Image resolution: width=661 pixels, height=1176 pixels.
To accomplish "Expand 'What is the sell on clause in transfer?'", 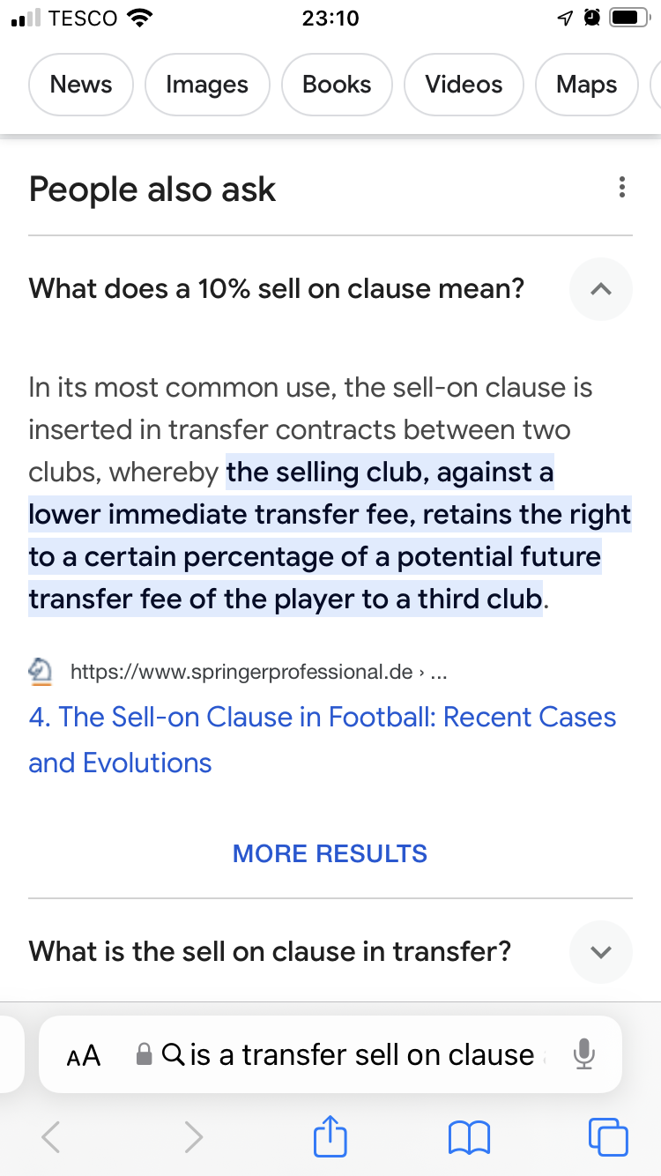I will coord(601,952).
